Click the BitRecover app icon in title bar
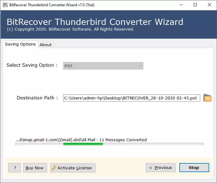This screenshot has width=217, height=183. click(x=5, y=5)
